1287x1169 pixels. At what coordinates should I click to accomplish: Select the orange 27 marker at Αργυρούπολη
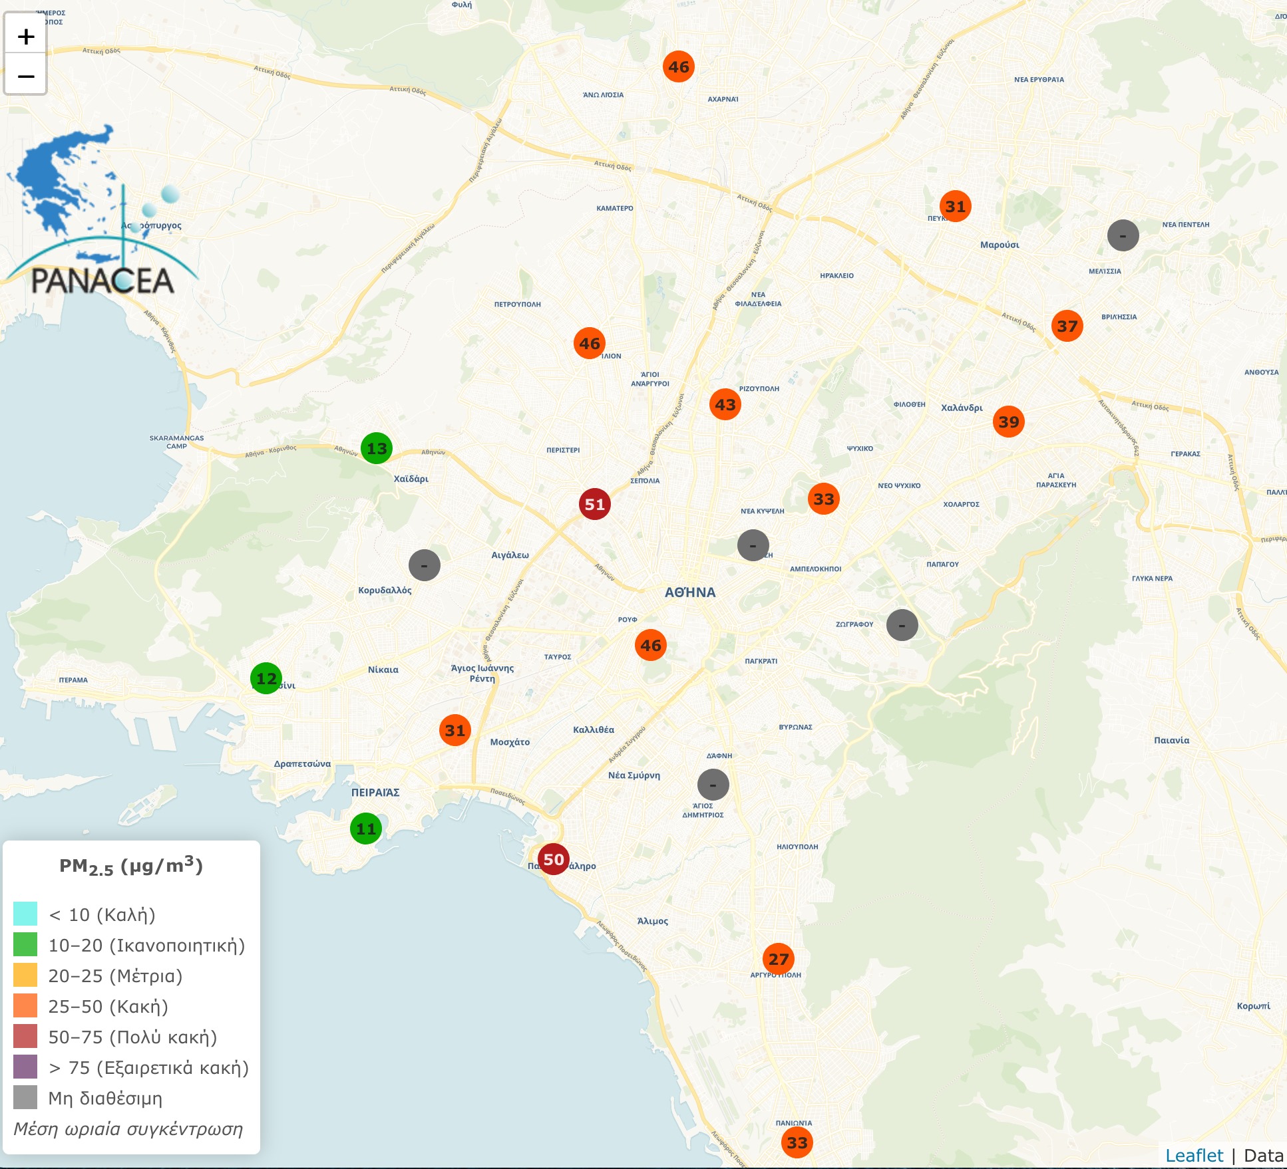pyautogui.click(x=778, y=959)
